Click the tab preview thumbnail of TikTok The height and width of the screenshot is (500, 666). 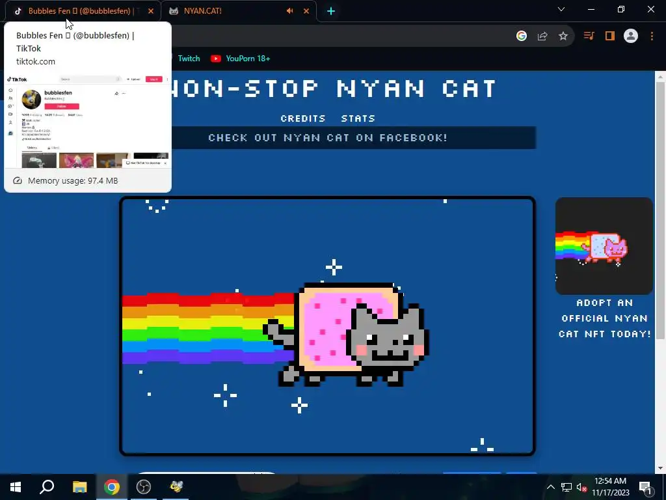point(88,122)
